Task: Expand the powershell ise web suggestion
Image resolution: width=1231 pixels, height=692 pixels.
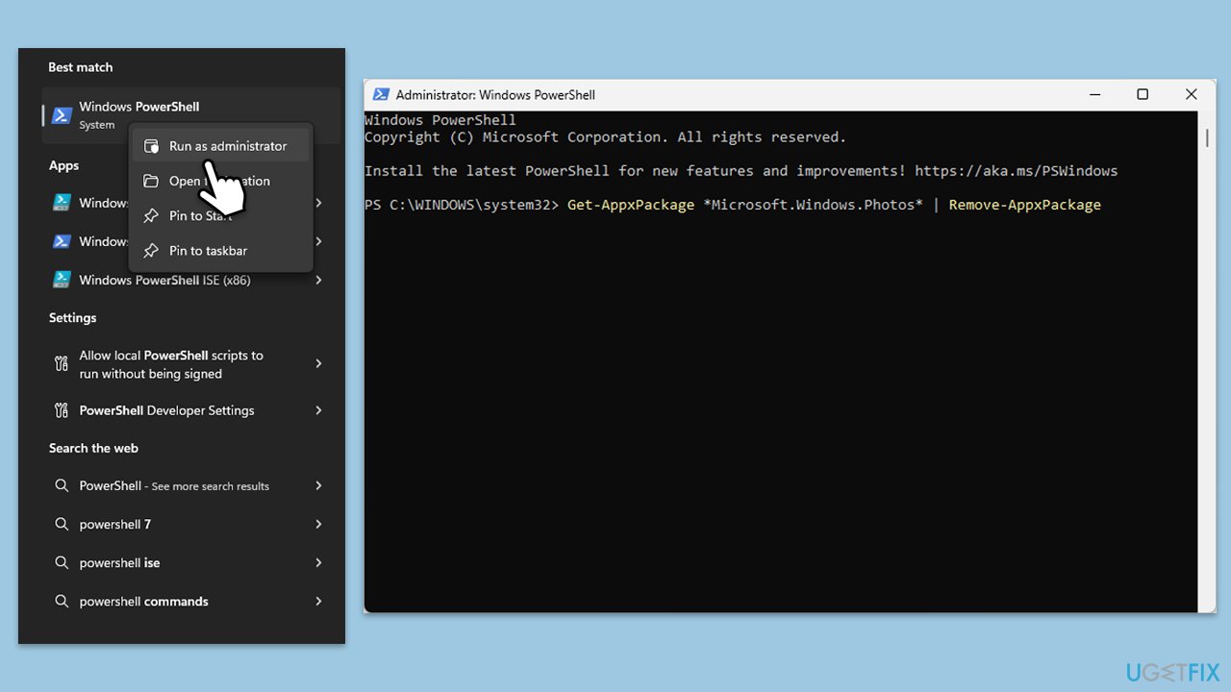Action: click(x=318, y=562)
